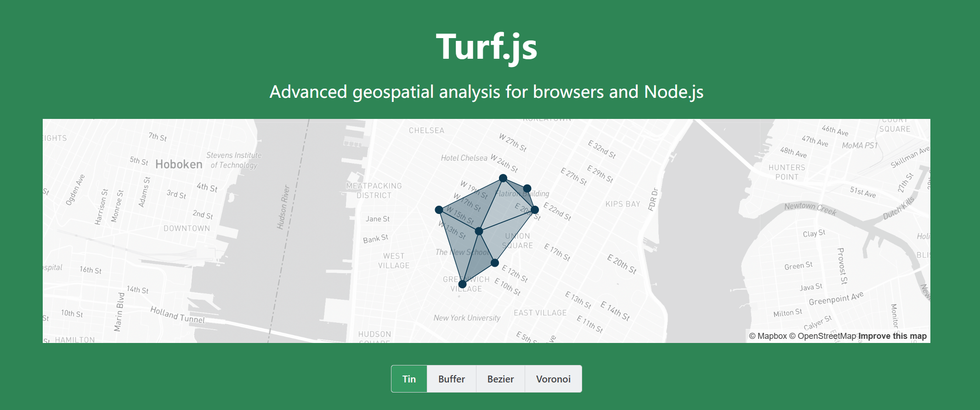Click the Holland Tunnel label
Screen dimensions: 980x410
point(178,315)
